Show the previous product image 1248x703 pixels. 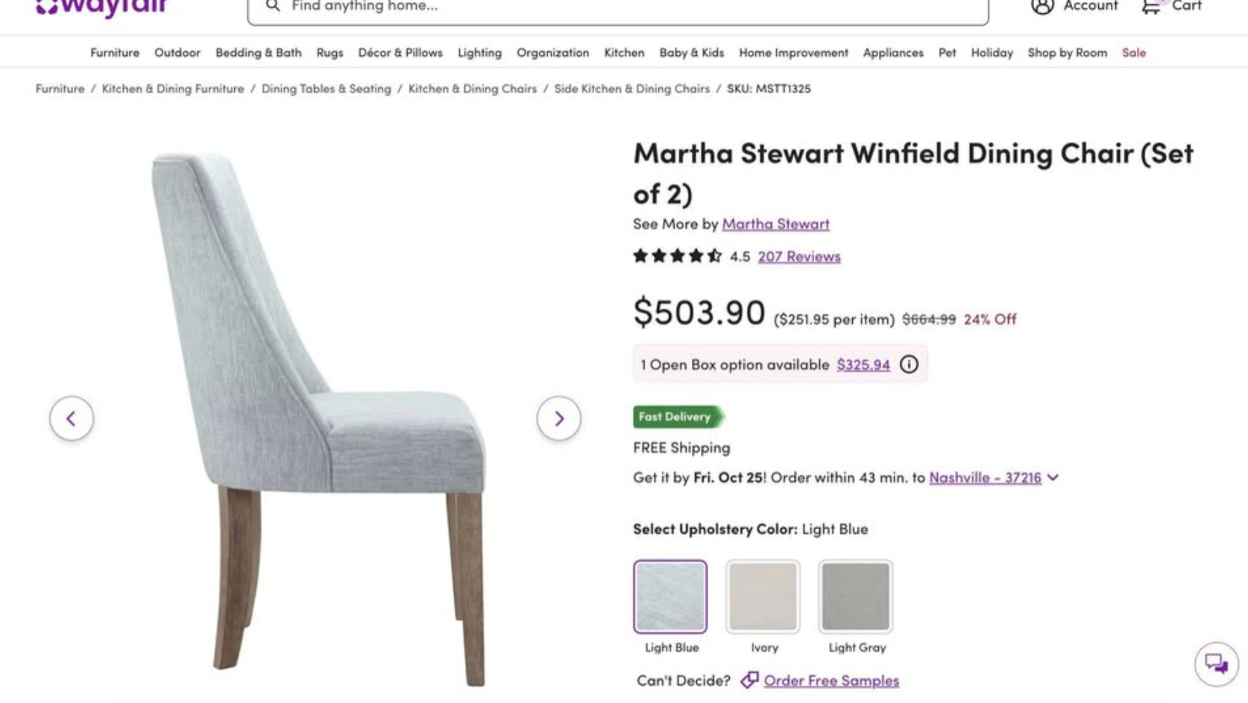pyautogui.click(x=72, y=419)
